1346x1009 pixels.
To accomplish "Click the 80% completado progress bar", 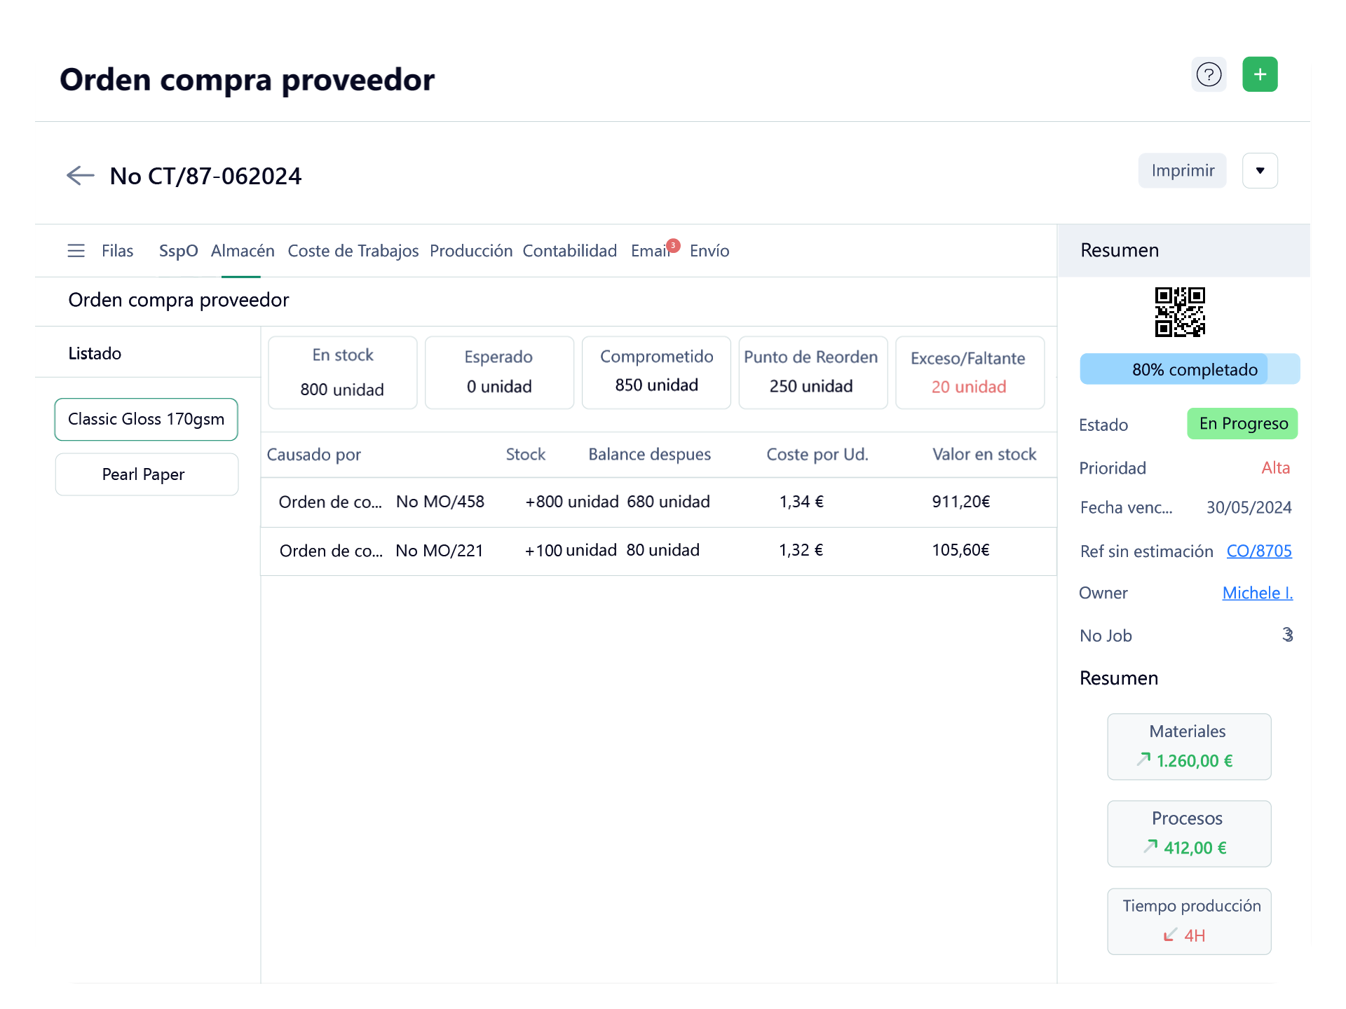I will (1189, 369).
